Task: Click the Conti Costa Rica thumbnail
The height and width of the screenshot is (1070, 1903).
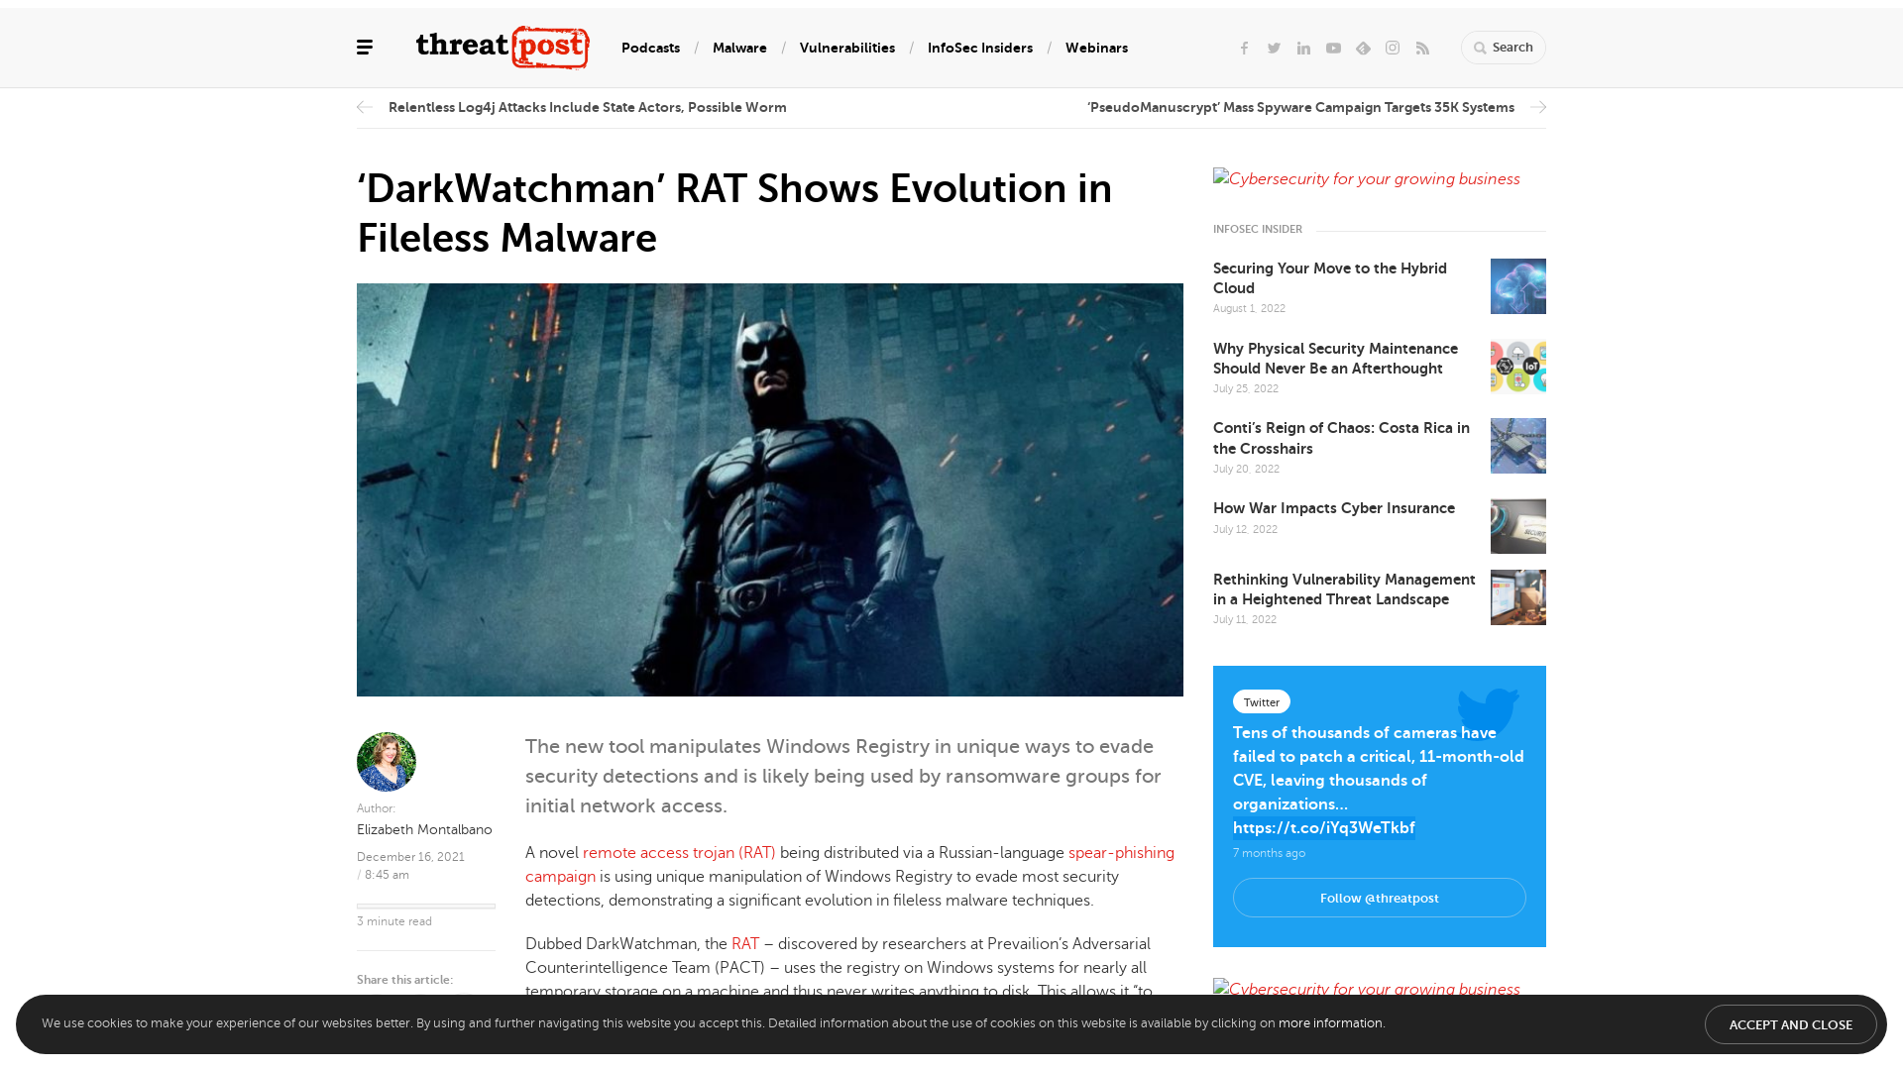Action: (x=1518, y=446)
